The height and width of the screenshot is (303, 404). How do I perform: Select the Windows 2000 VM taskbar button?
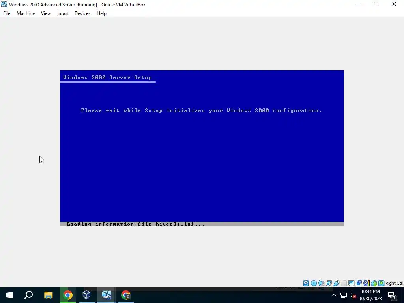click(x=107, y=295)
